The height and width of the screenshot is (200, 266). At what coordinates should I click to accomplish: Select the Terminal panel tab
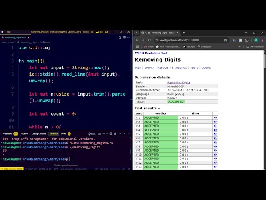[x=54, y=134]
